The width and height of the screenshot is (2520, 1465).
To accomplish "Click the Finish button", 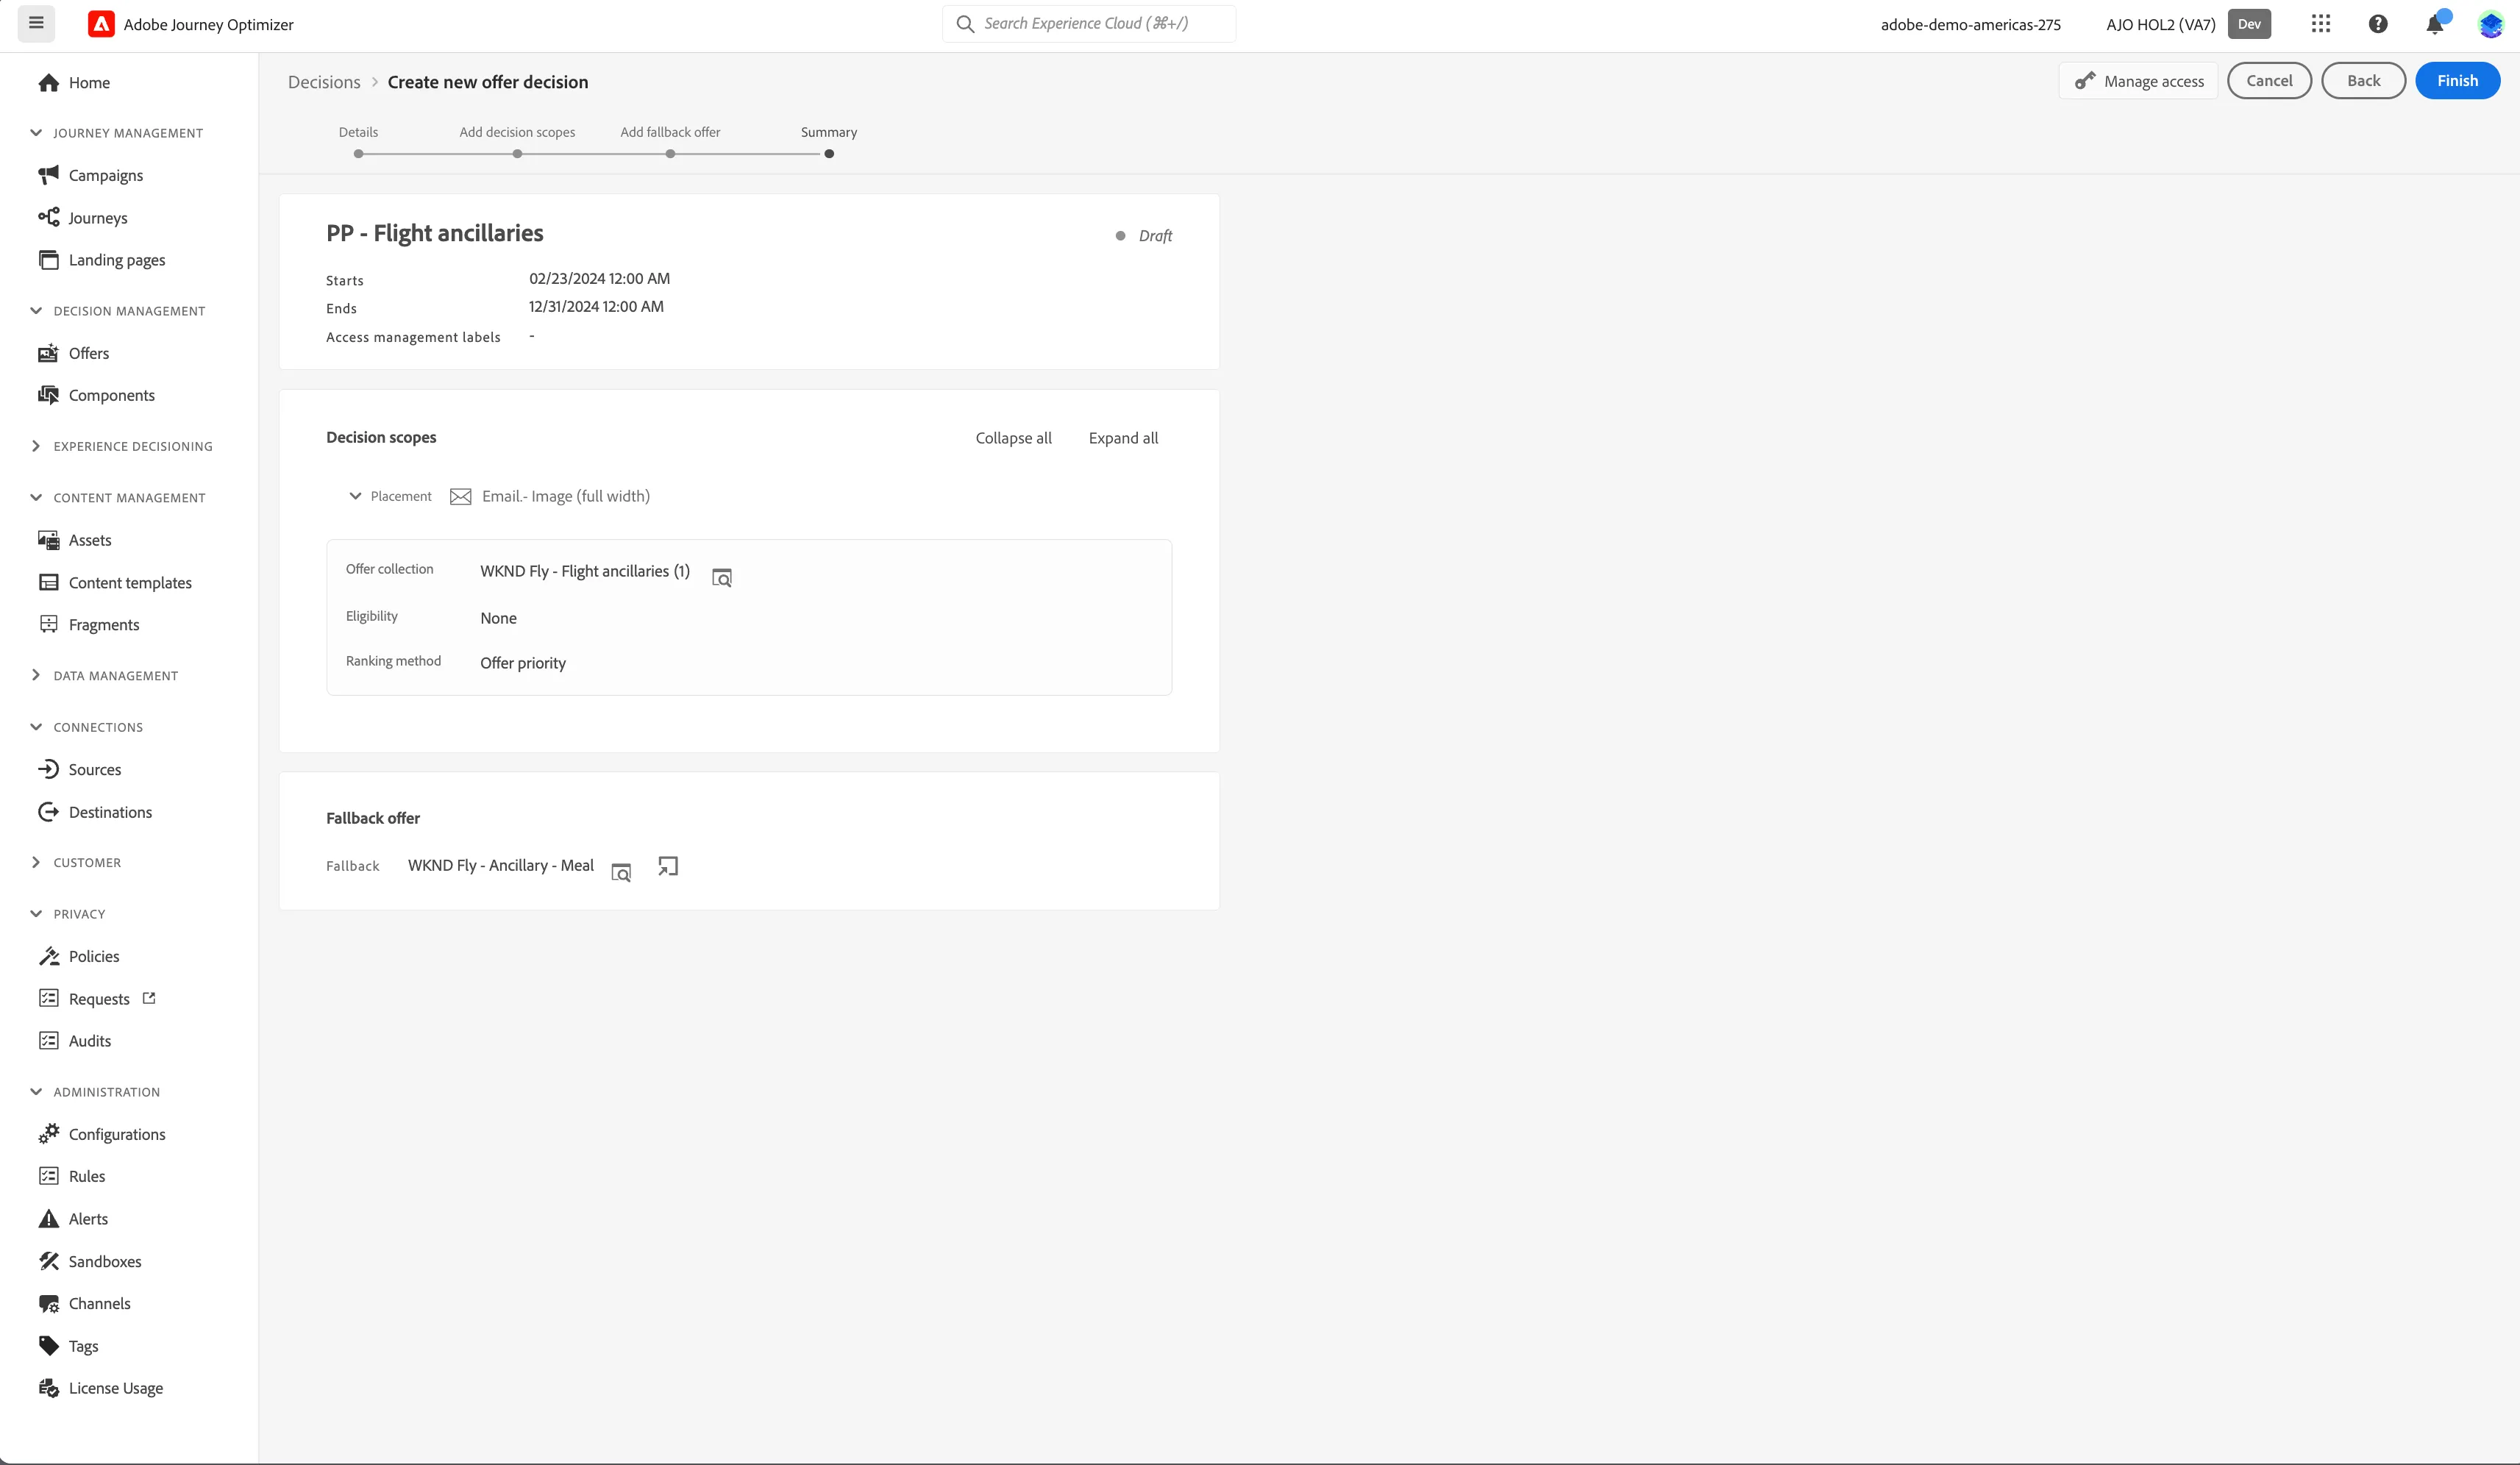I will 2457,81.
